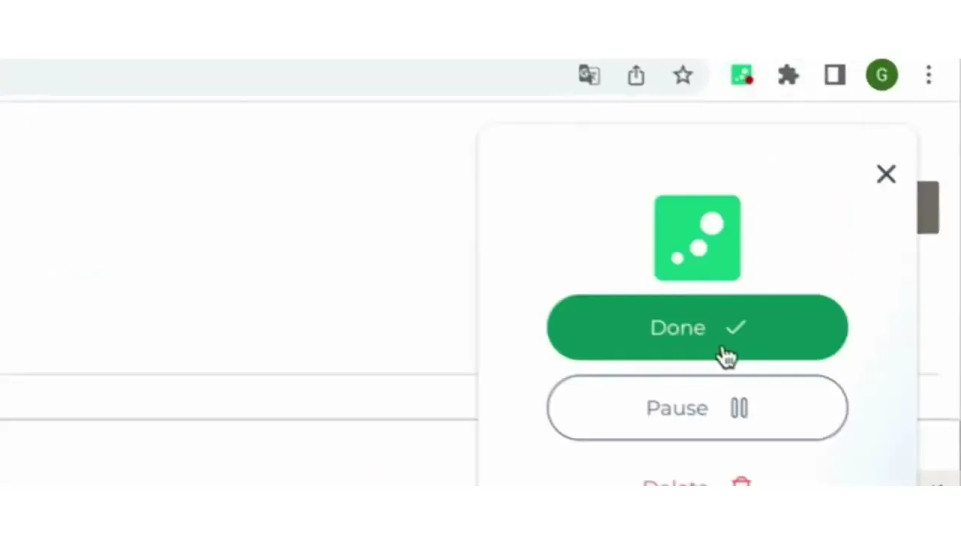Finish recording with the Done button
Image resolution: width=961 pixels, height=540 pixels.
(697, 328)
